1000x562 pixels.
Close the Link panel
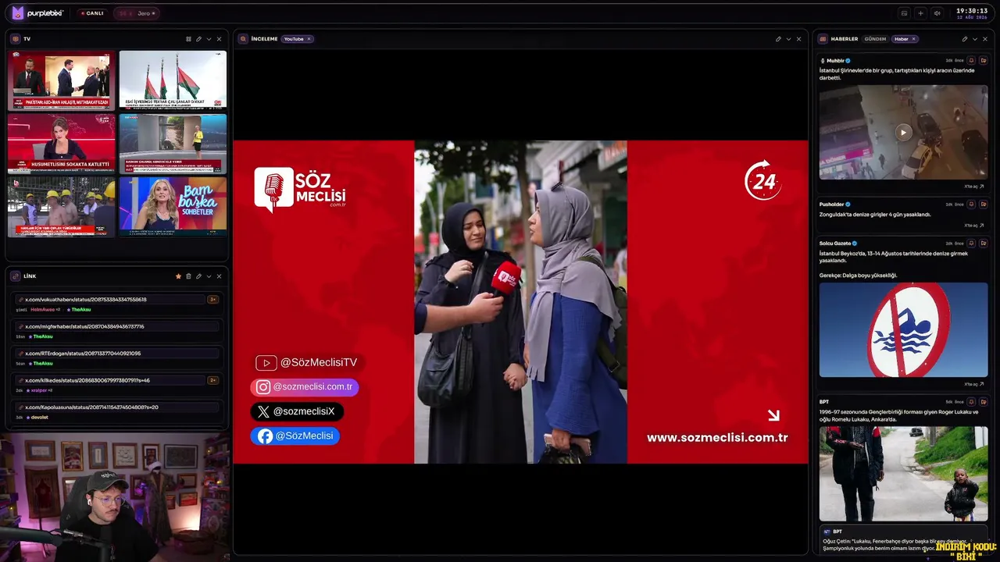tap(219, 276)
